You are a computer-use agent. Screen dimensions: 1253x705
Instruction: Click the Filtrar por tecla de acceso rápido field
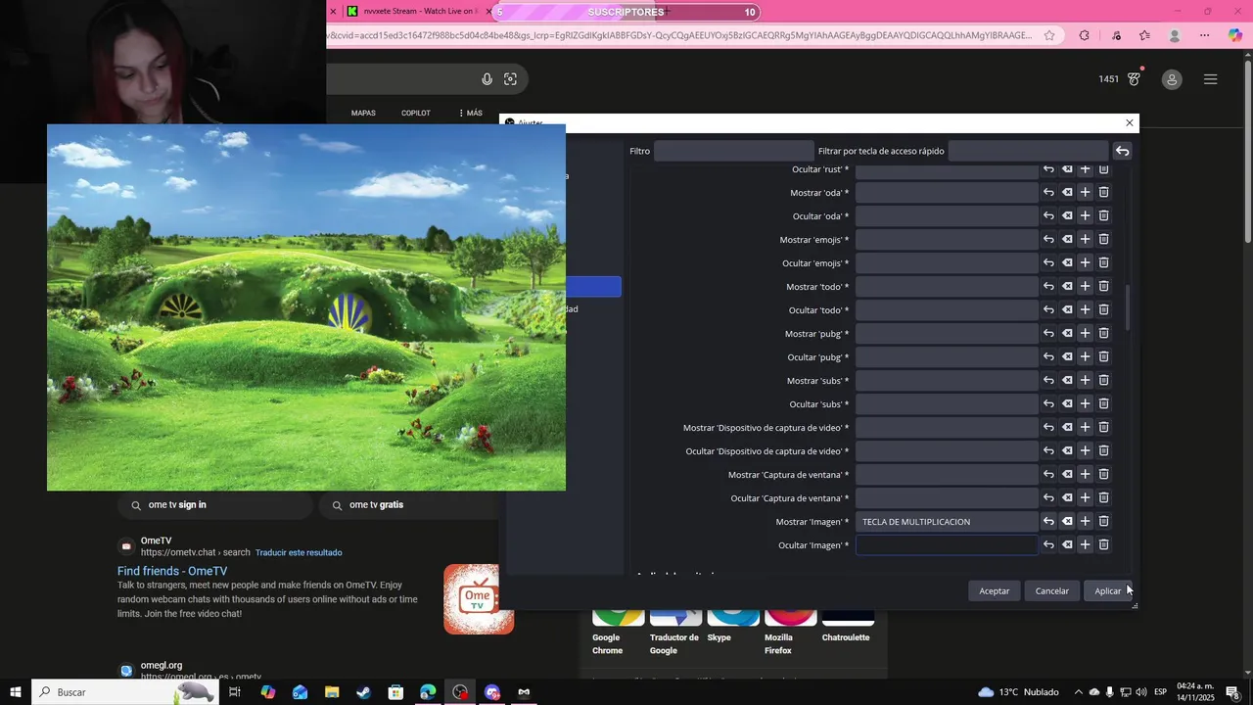coord(1029,151)
